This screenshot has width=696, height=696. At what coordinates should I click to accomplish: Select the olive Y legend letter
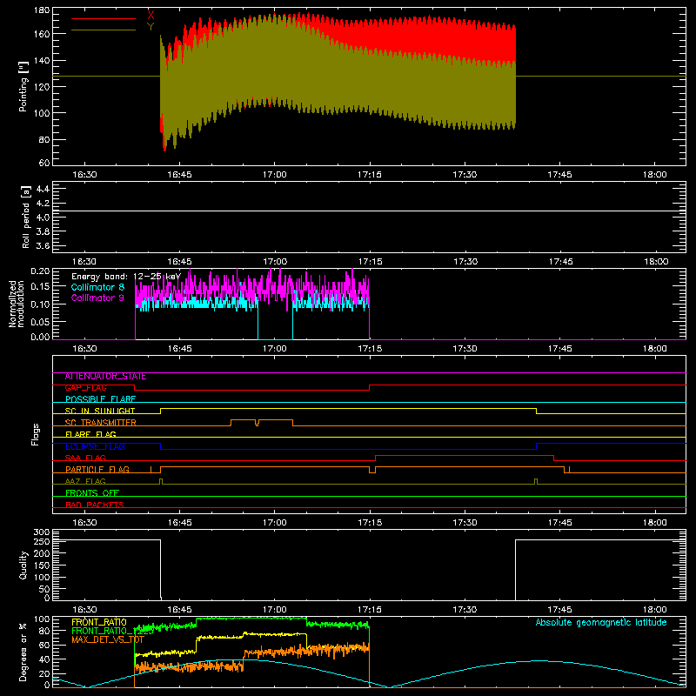pyautogui.click(x=151, y=27)
